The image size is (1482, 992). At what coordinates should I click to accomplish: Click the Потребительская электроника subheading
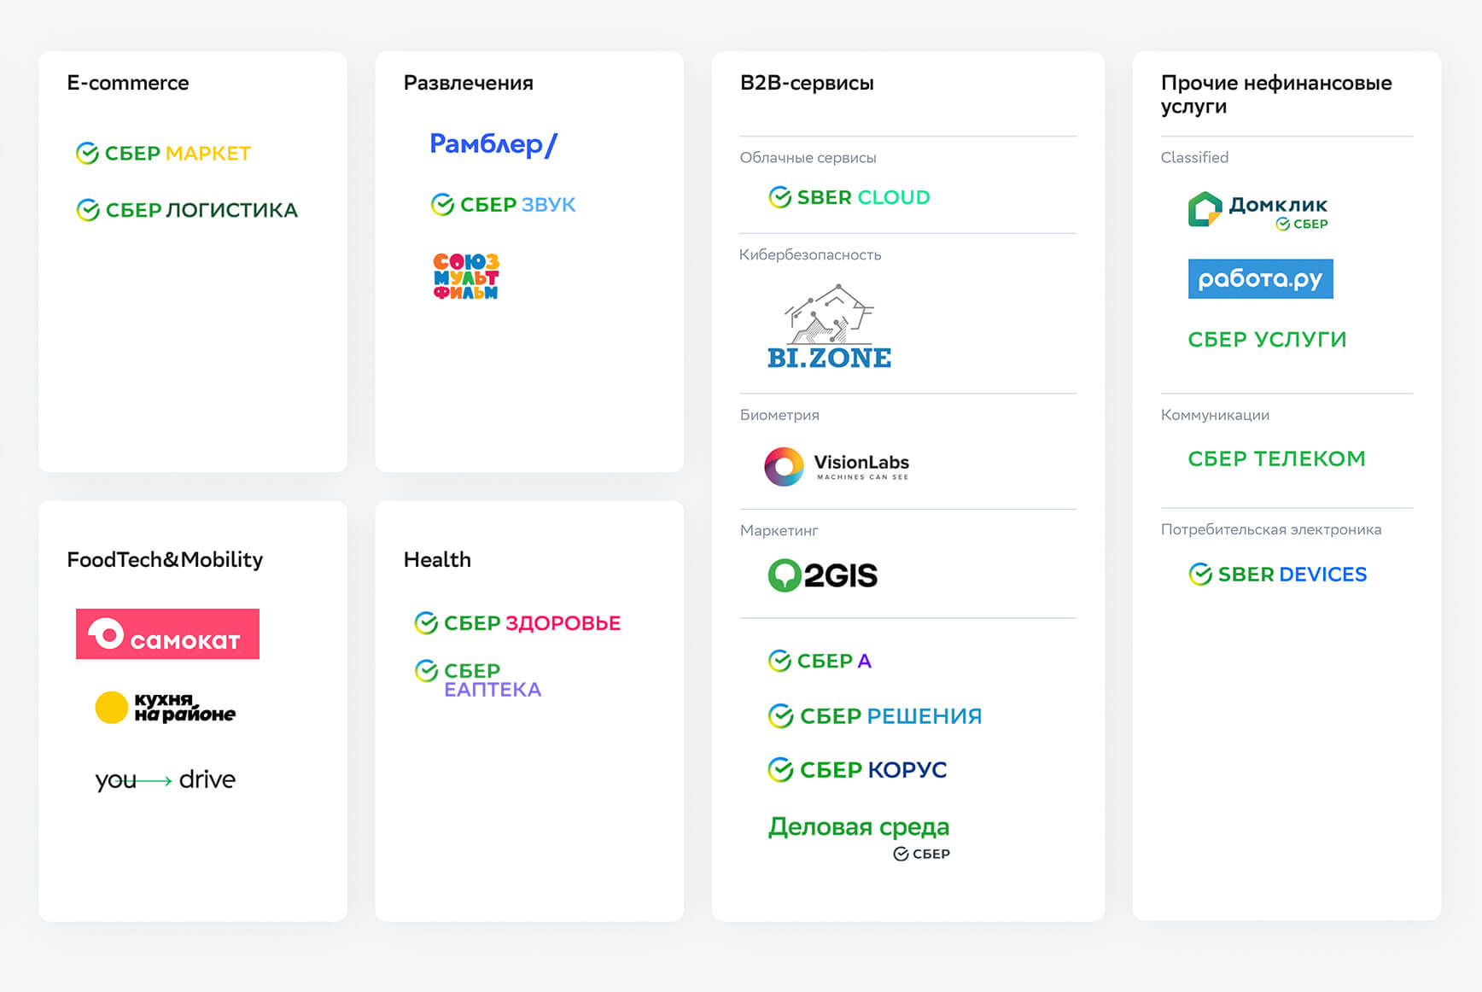tap(1270, 529)
